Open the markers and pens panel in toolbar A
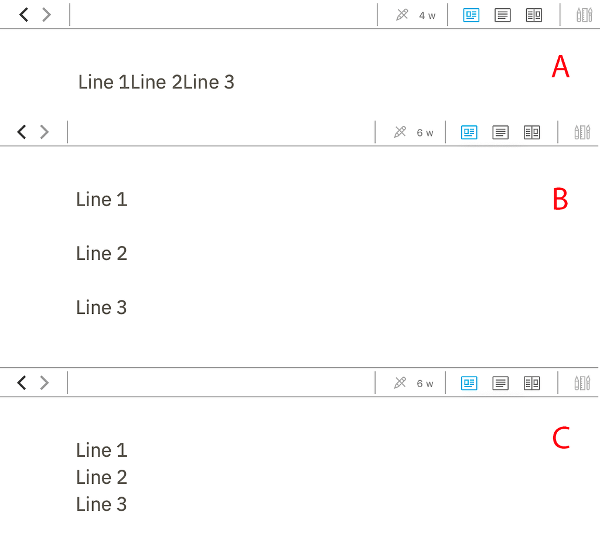Viewport: 600px width, 540px height. pos(584,15)
